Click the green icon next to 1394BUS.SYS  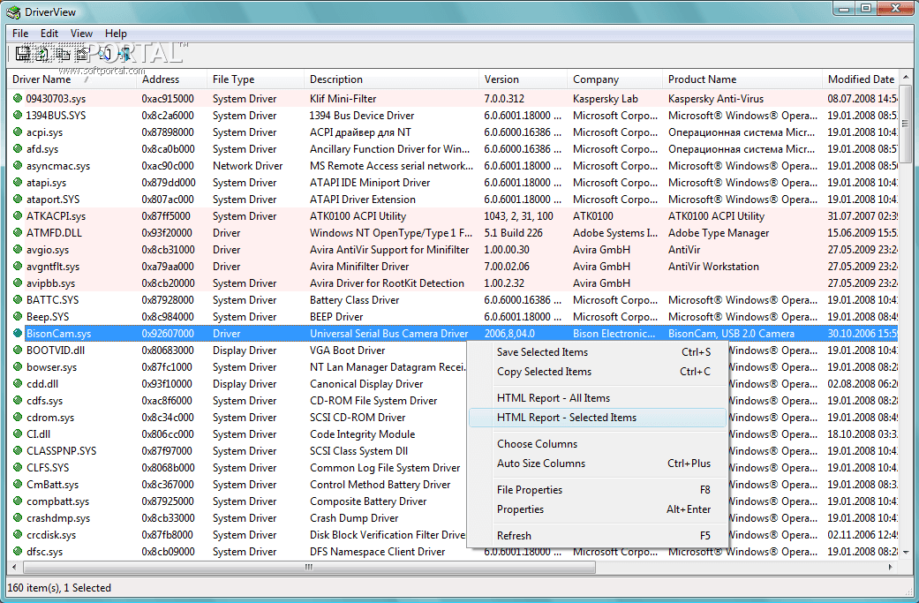(18, 116)
